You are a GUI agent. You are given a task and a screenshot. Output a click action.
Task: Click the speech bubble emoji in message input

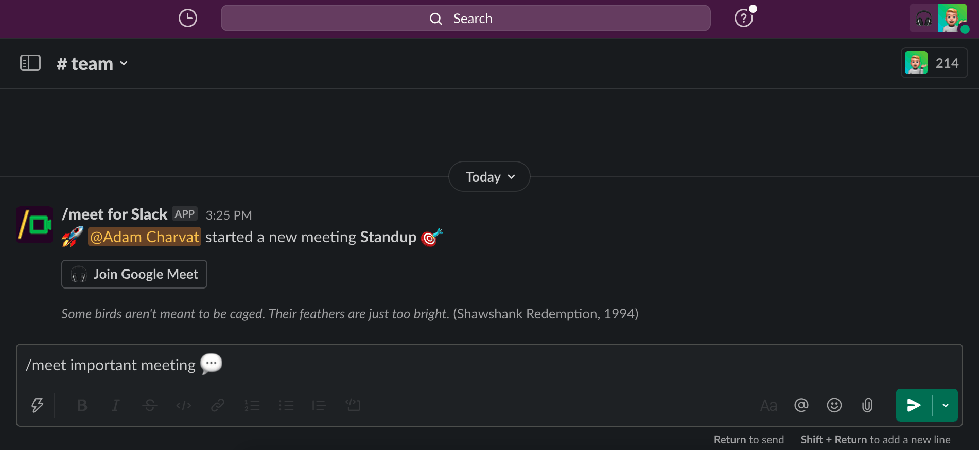[x=211, y=364]
